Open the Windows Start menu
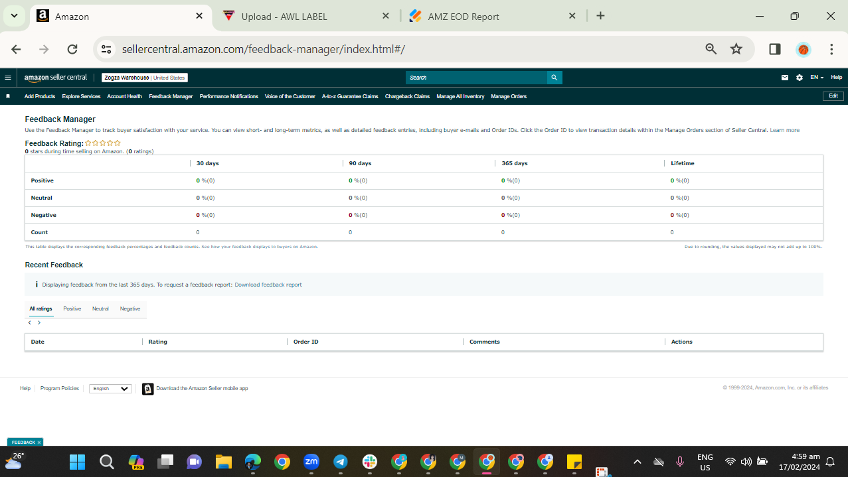 78,462
